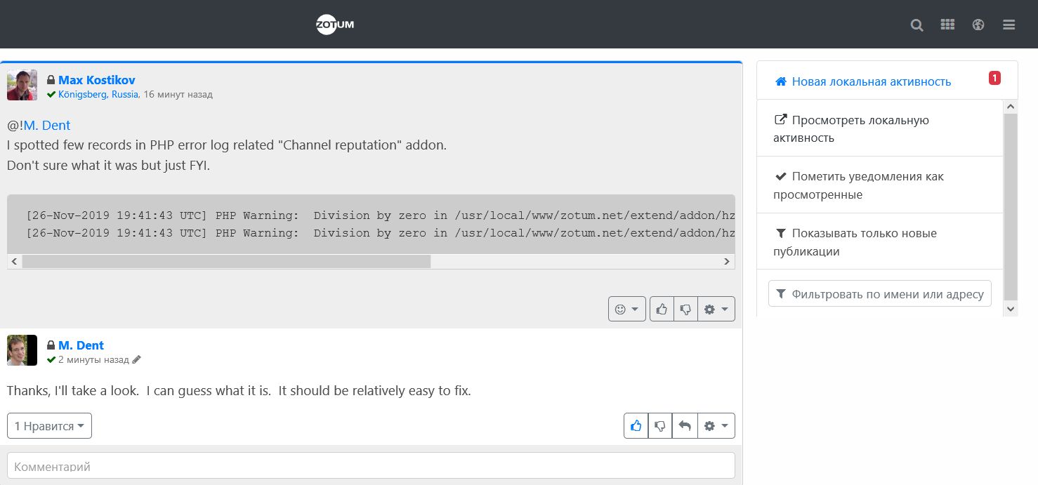The height and width of the screenshot is (485, 1038).
Task: Toggle the like on M. Dent's comment
Action: (636, 426)
